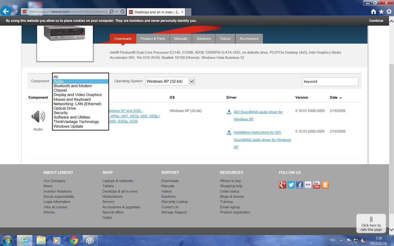This screenshot has height=246, width=394.
Task: Open Laptops & netbooks footer link
Action: (x=118, y=181)
